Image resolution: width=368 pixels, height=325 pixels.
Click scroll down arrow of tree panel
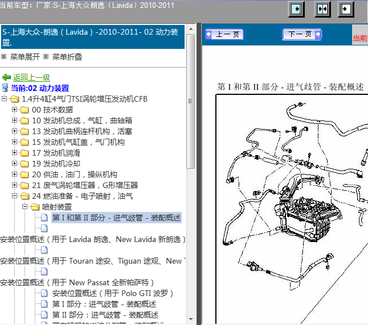point(191,319)
